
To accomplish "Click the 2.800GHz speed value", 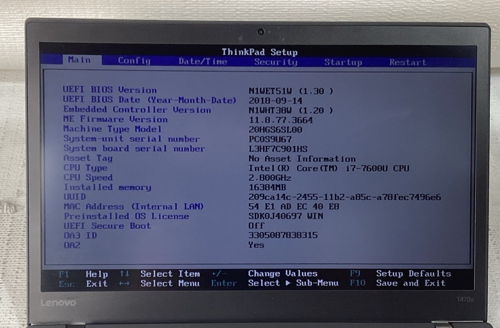I will coord(270,178).
